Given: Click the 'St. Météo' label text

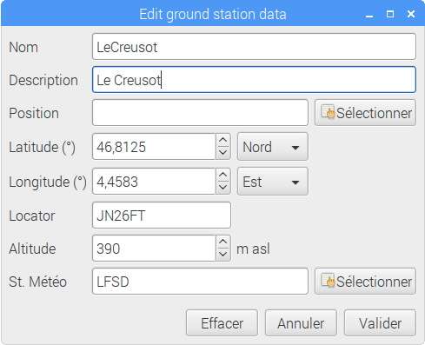Looking at the screenshot, I should 37,282.
